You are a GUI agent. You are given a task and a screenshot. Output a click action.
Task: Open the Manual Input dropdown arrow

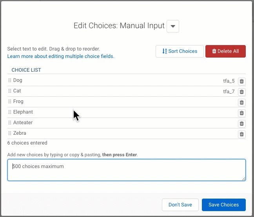tap(173, 26)
